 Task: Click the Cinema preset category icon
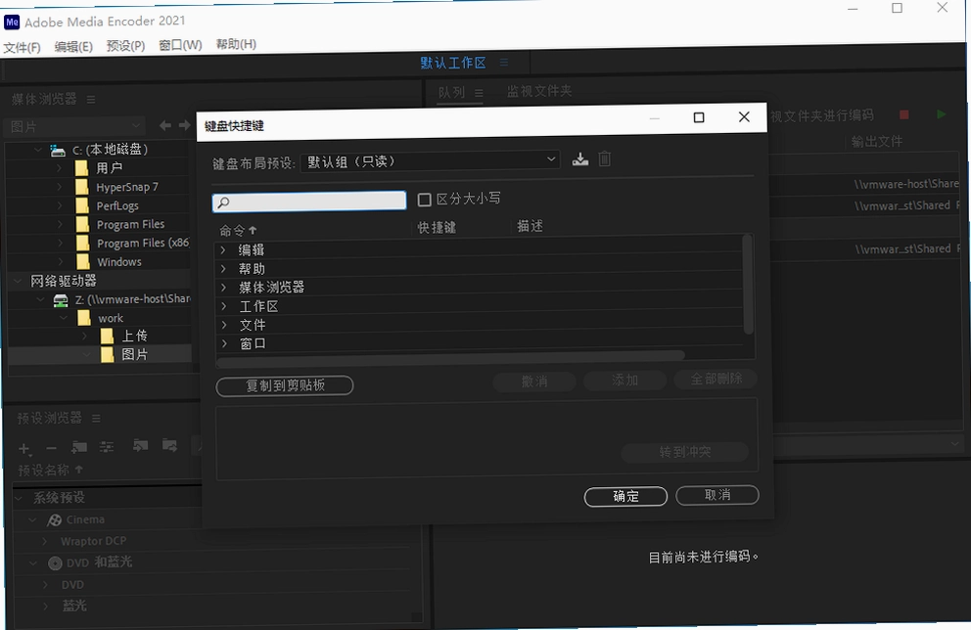tap(55, 520)
